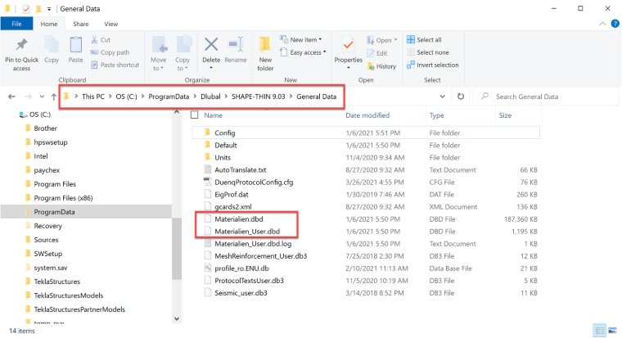This screenshot has height=338, width=622.
Task: Sort by the Date modified column
Action: [x=367, y=115]
